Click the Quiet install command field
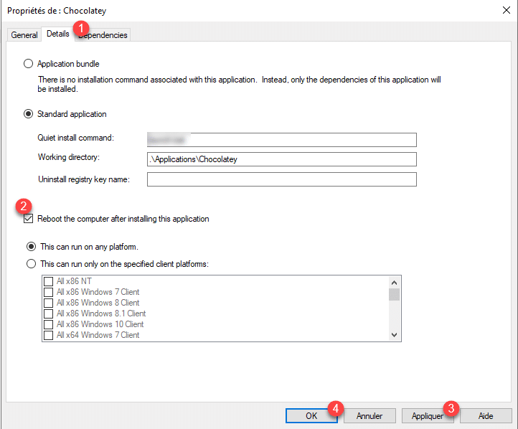This screenshot has height=429, width=518. click(281, 140)
